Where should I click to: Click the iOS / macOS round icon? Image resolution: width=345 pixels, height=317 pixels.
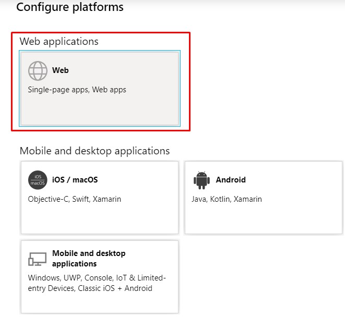(x=38, y=180)
